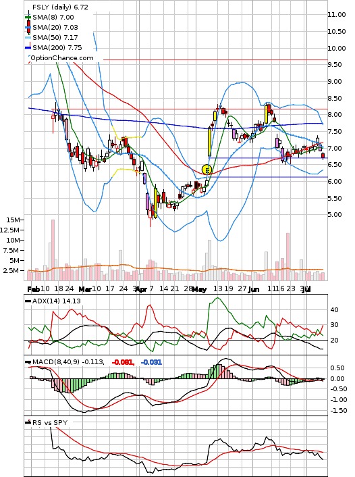Image resolution: width=355 pixels, height=477 pixels.
Task: Click the blue -0.031 MACD histogram value
Action: coord(151,362)
